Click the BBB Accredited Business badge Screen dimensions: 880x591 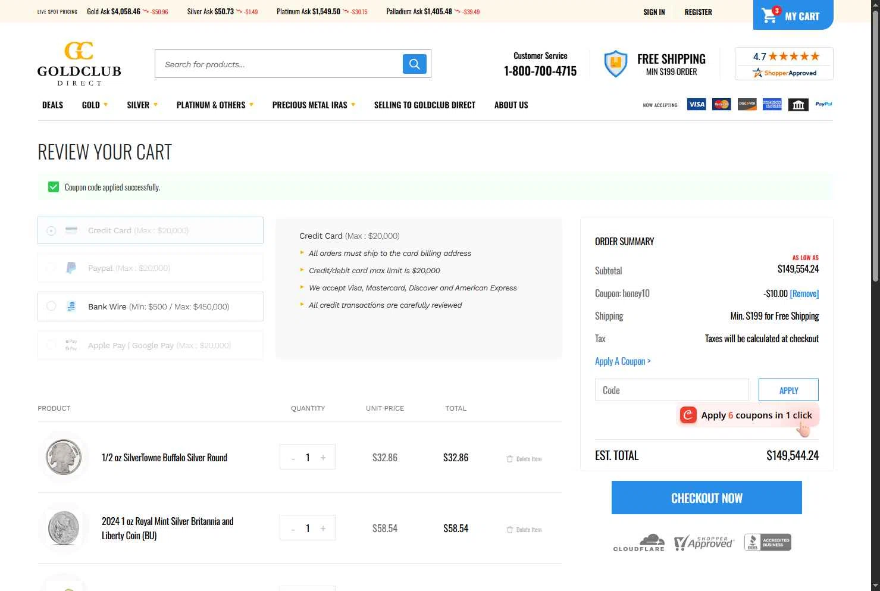pyautogui.click(x=768, y=542)
